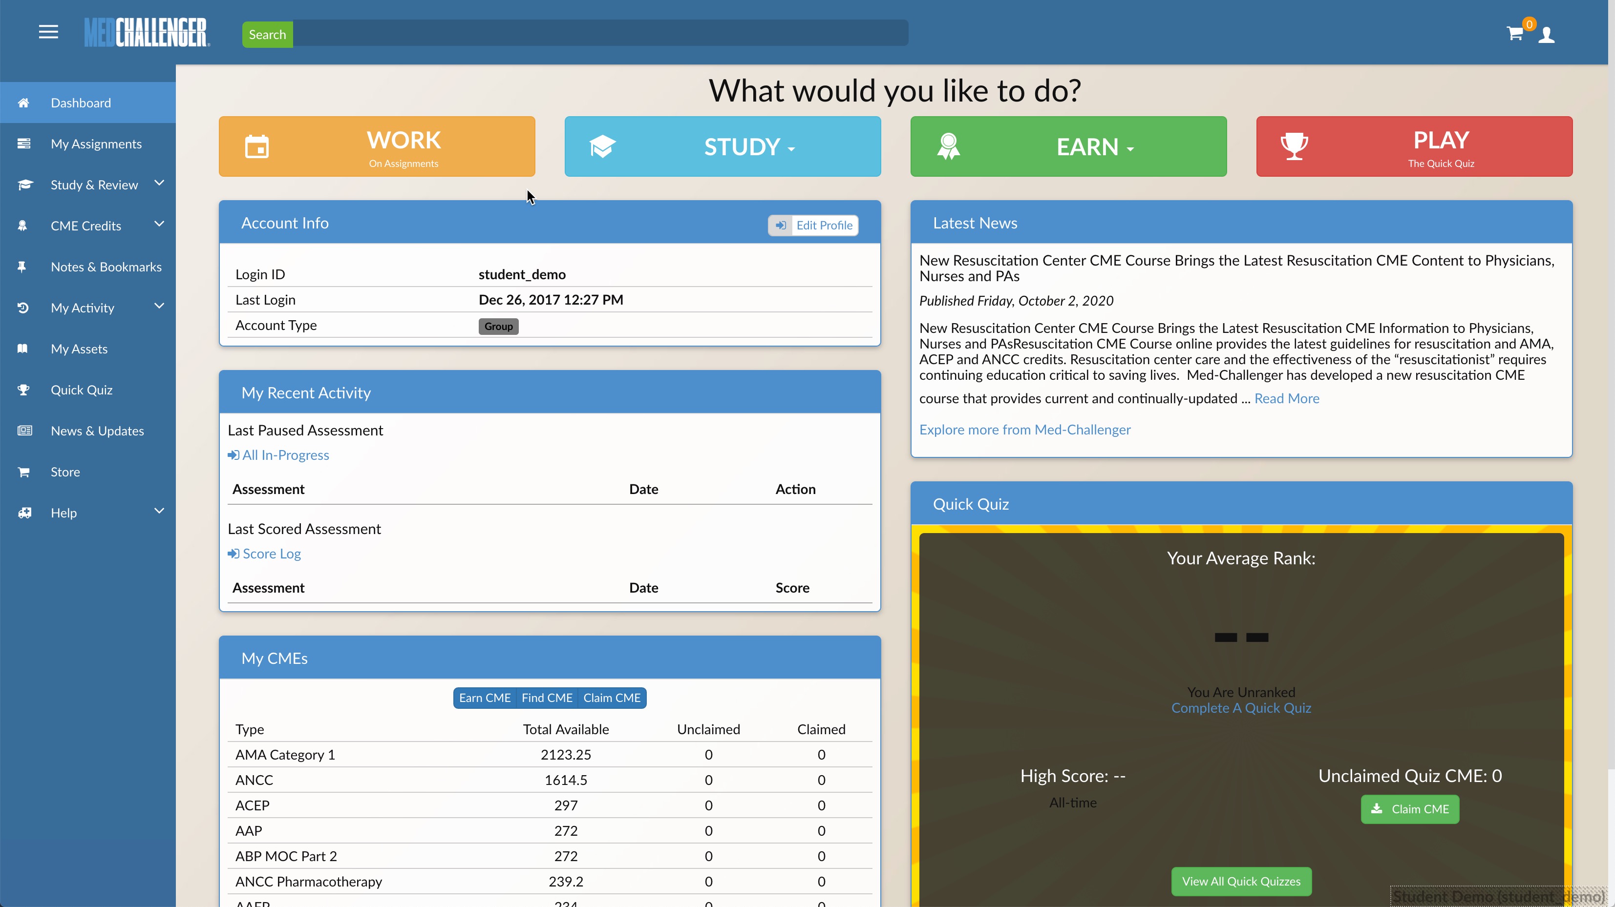Expand the Help sidebar chevron
This screenshot has width=1615, height=907.
click(159, 511)
